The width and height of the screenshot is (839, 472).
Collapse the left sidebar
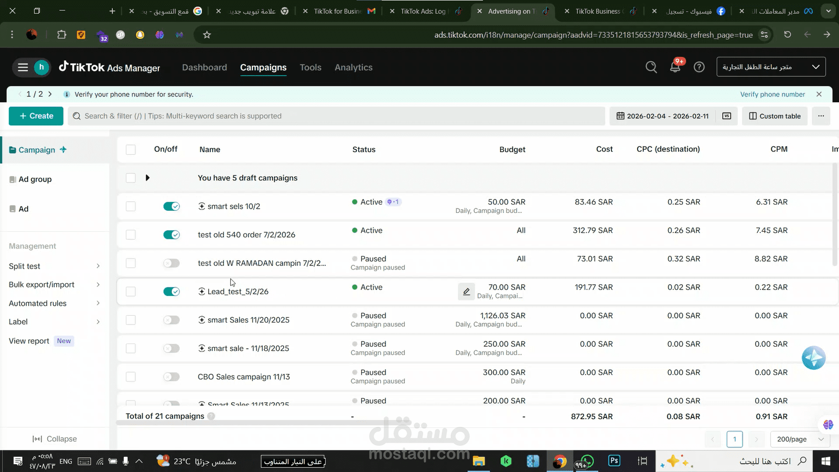(55, 439)
